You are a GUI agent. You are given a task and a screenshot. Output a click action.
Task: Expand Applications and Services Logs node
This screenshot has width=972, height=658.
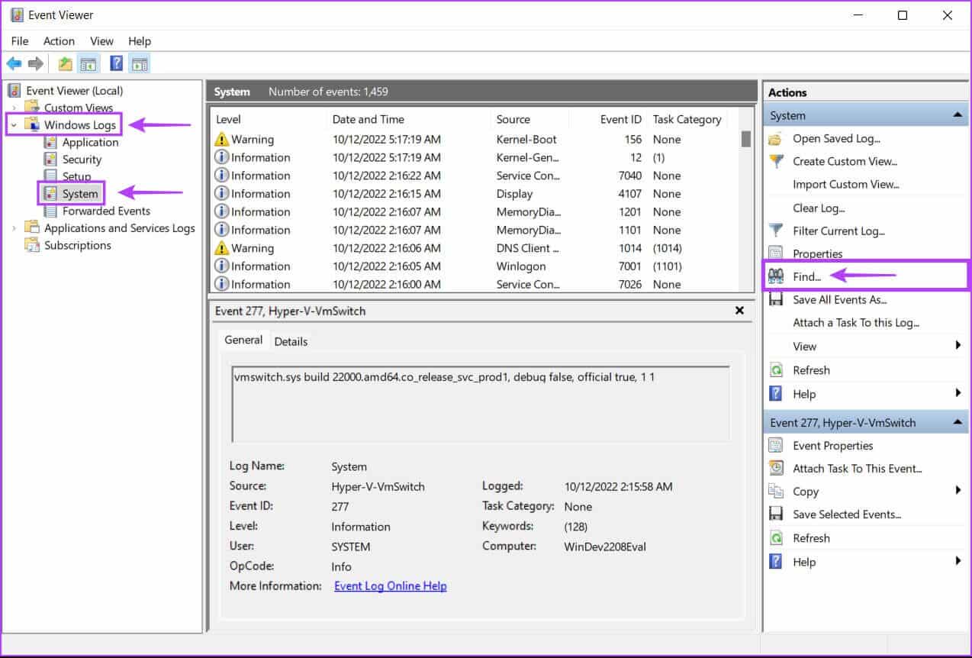14,227
